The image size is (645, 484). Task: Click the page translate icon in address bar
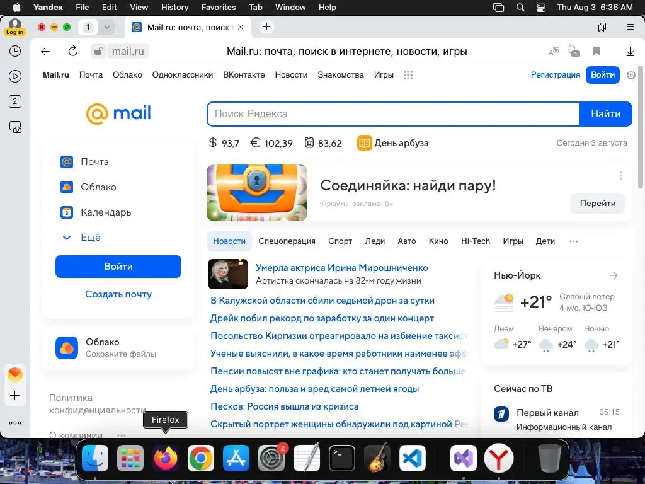click(554, 51)
